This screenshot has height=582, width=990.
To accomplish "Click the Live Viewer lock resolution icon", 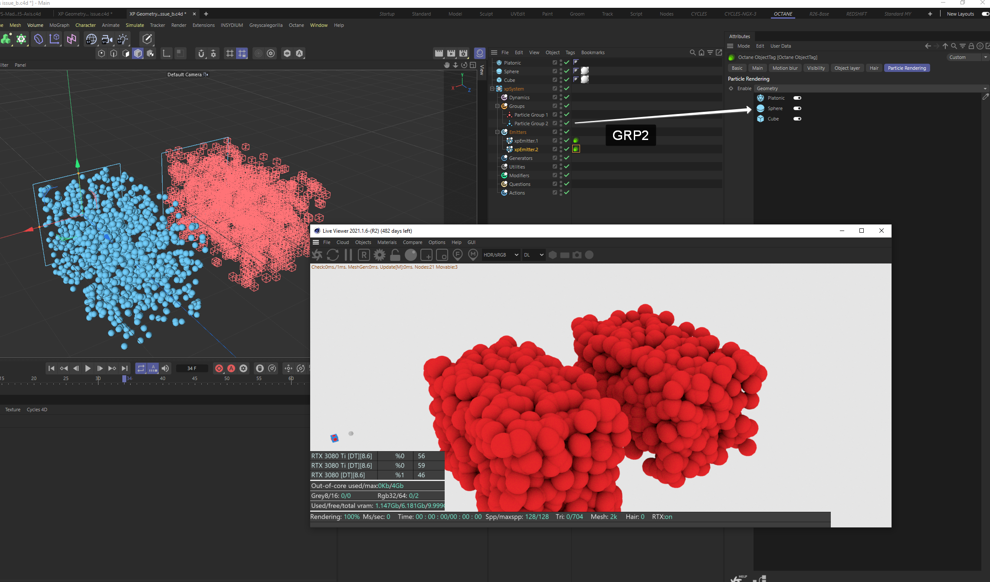I will (395, 255).
